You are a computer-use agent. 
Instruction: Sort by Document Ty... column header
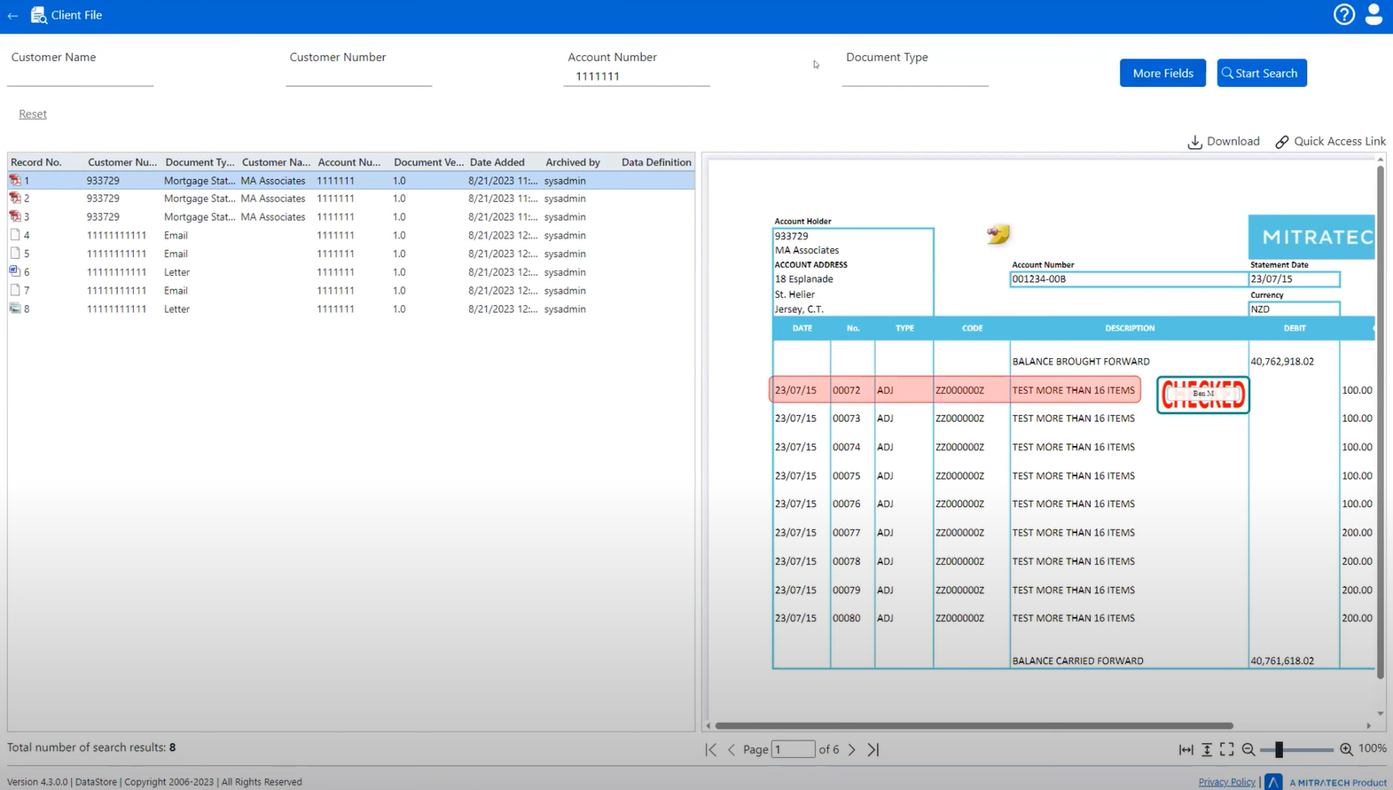(200, 162)
